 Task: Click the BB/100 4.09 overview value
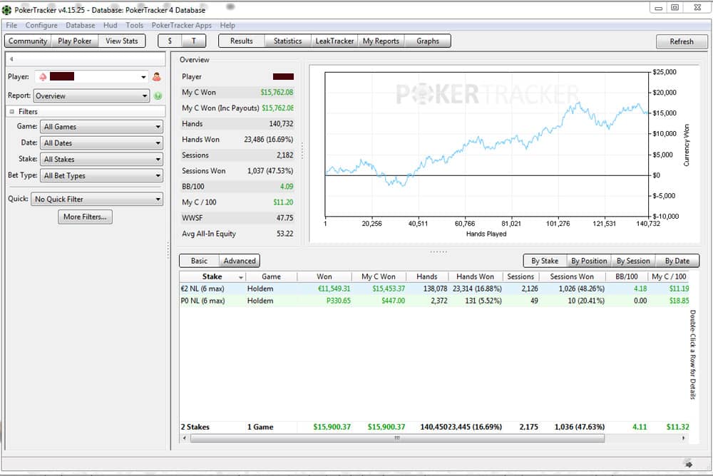pyautogui.click(x=287, y=187)
